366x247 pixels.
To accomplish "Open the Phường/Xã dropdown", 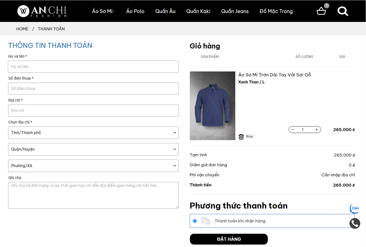I will tap(93, 166).
